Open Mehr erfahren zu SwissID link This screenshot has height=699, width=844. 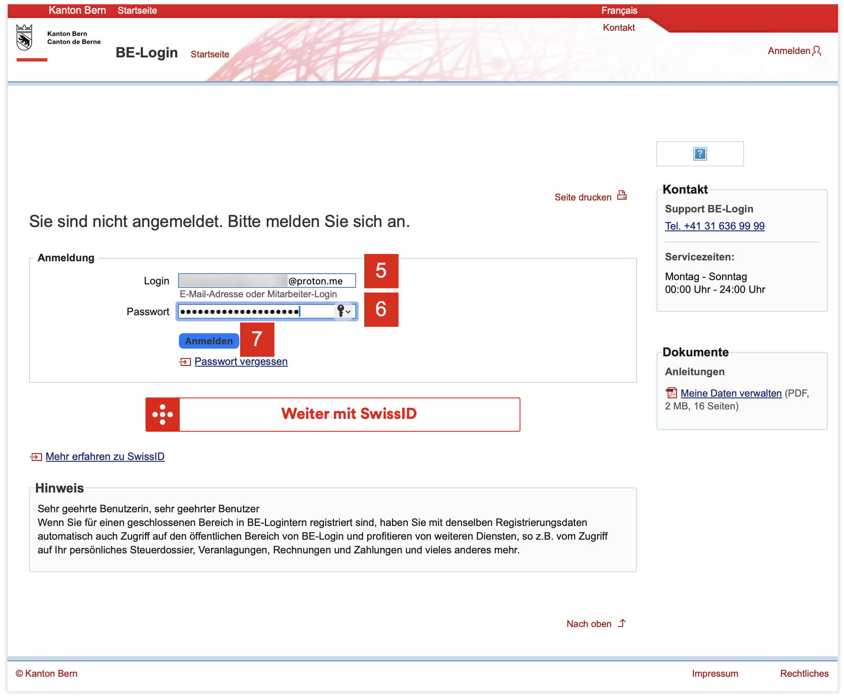105,457
